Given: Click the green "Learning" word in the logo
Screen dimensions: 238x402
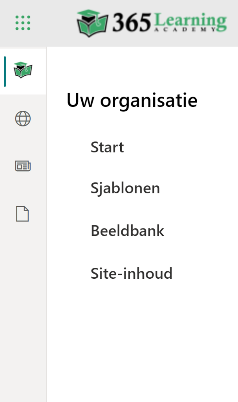Looking at the screenshot, I should (x=191, y=20).
